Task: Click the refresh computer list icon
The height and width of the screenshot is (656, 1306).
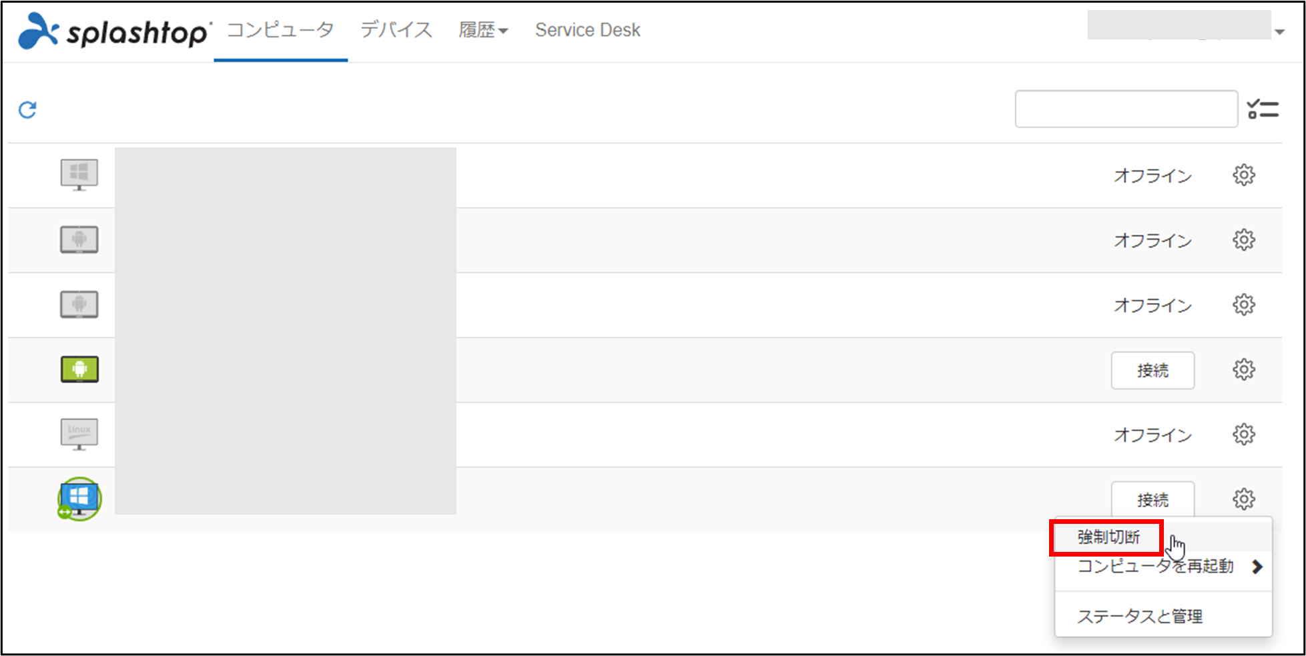Action: pos(28,108)
